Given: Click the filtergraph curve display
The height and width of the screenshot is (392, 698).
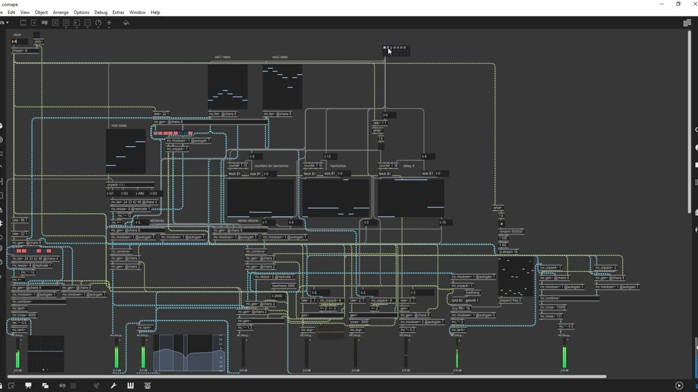Looking at the screenshot, I should tap(190, 353).
